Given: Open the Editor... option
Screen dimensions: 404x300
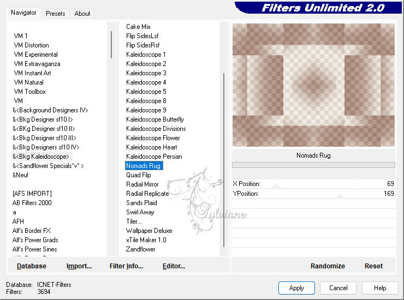Looking at the screenshot, I should pyautogui.click(x=174, y=266).
